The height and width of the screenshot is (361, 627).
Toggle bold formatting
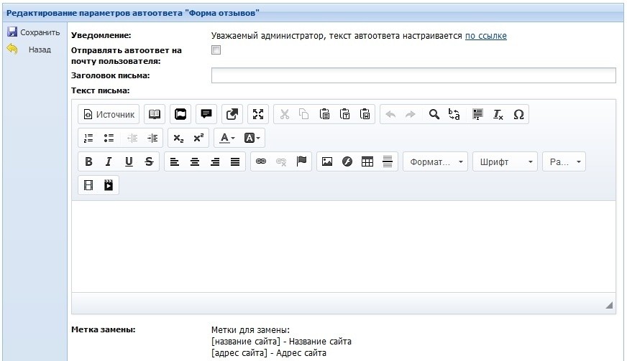pos(88,161)
